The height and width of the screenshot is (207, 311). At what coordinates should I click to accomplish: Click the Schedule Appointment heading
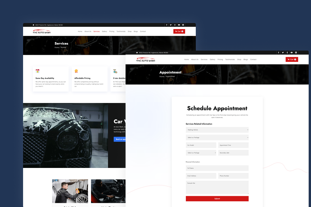coord(217,108)
